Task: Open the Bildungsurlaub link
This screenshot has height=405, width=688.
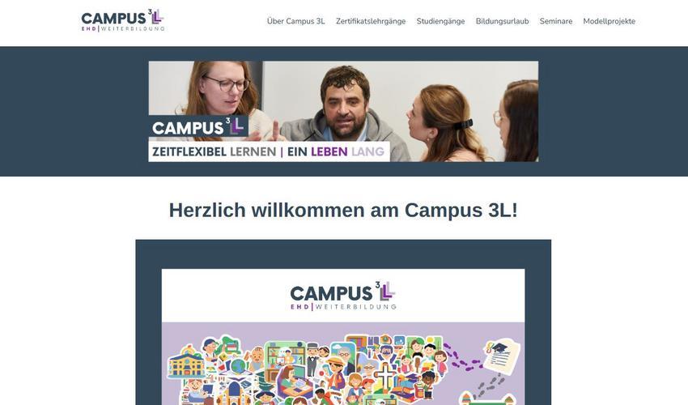Action: point(502,21)
